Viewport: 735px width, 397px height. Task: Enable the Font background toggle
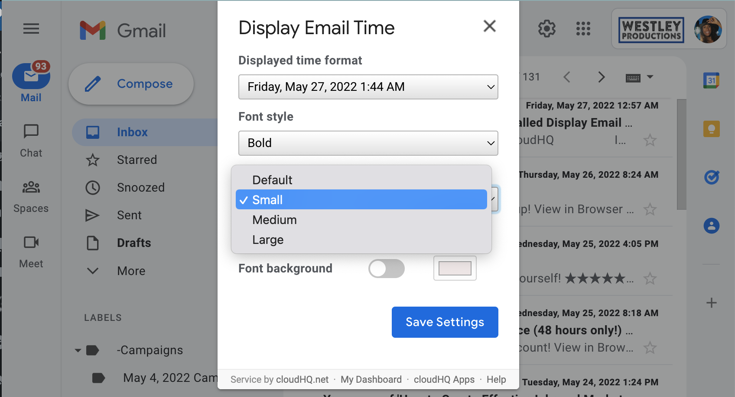point(386,268)
